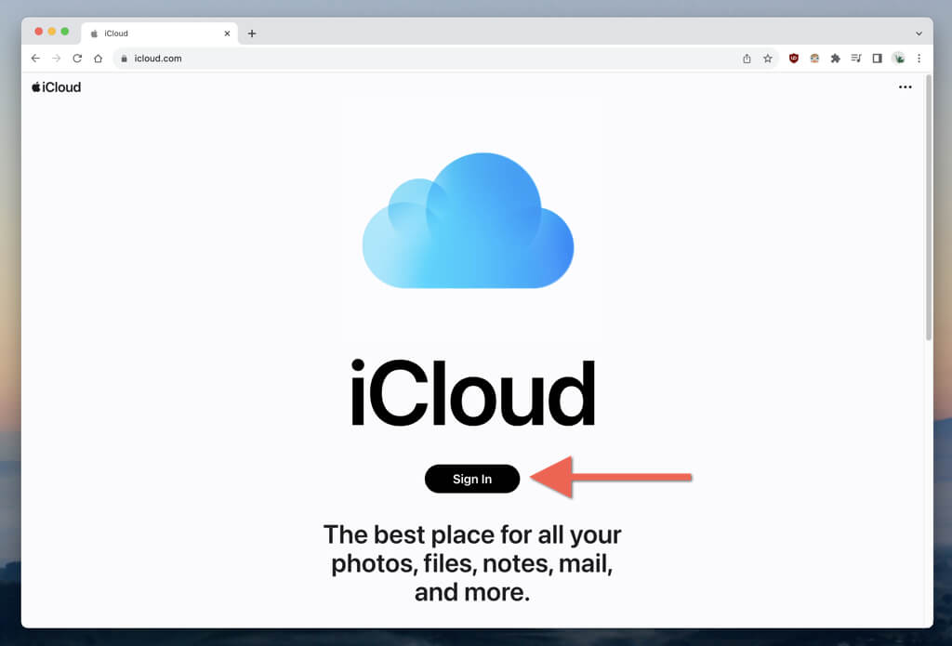Share this page via the share icon
This screenshot has width=952, height=646.
click(747, 59)
